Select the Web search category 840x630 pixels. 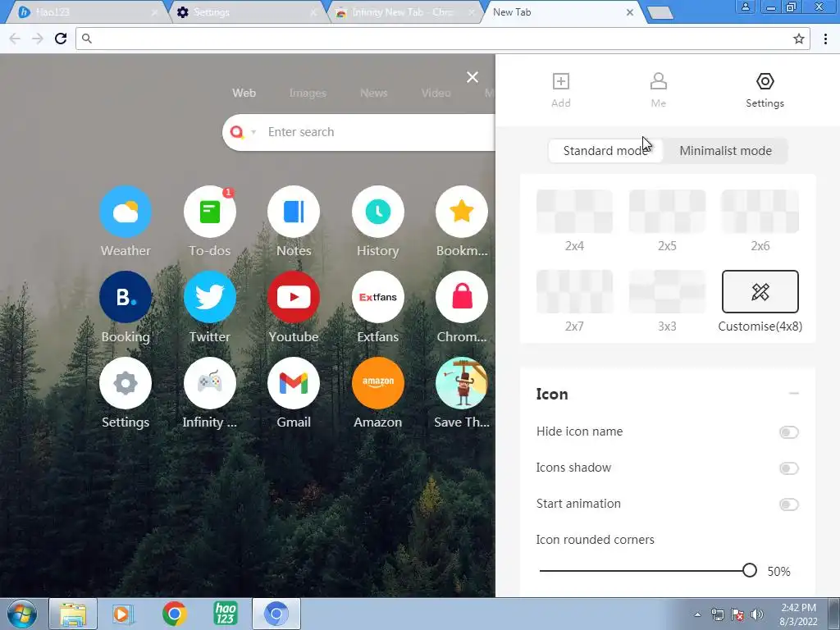click(x=244, y=93)
